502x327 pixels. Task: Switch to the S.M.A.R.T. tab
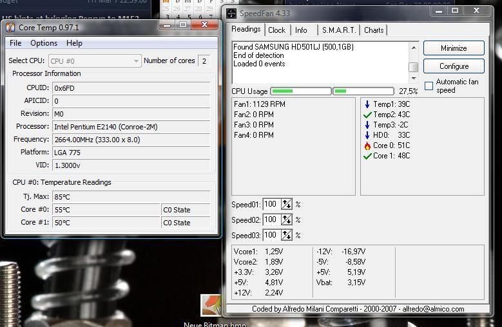339,30
